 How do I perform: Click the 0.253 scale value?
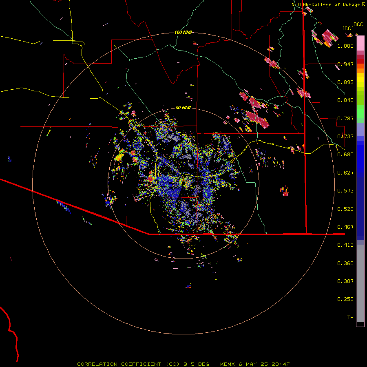coord(345,299)
